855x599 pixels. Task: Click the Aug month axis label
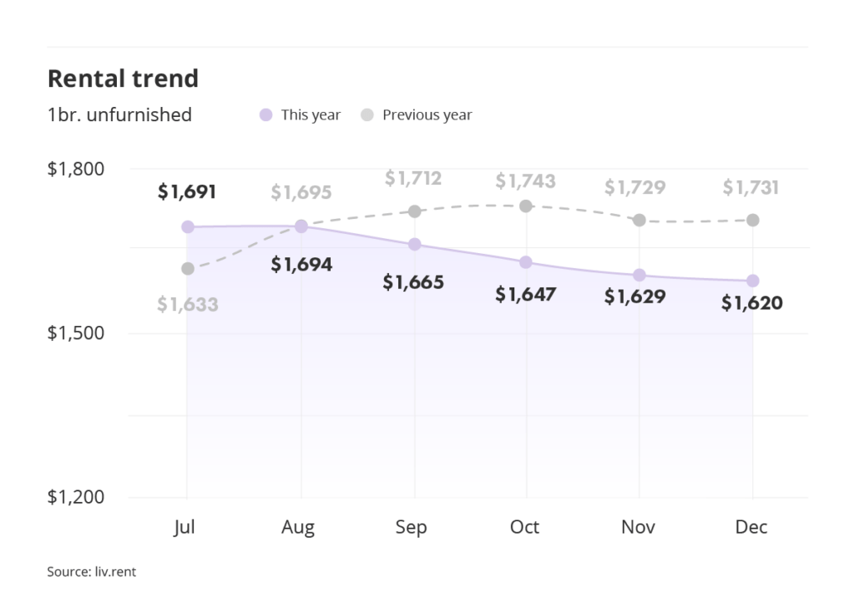click(x=298, y=527)
